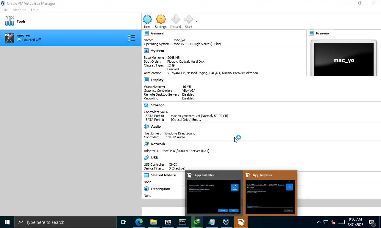Click the 'Windows DirectSound' host driver value
Viewport: 381px width, 228px height.
pos(180,133)
